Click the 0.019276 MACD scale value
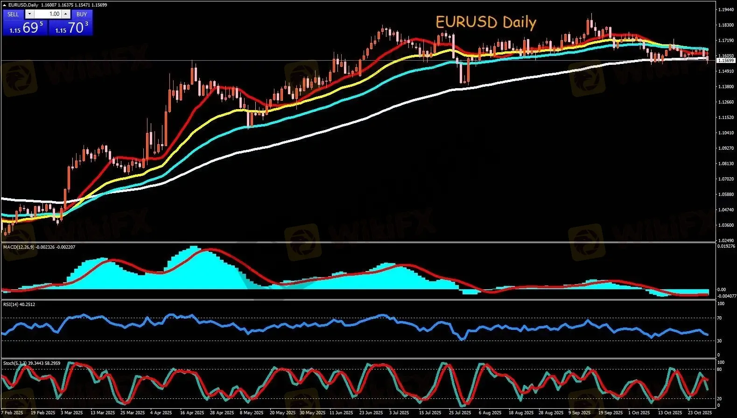Screen dimensions: 737x418 click(725, 246)
